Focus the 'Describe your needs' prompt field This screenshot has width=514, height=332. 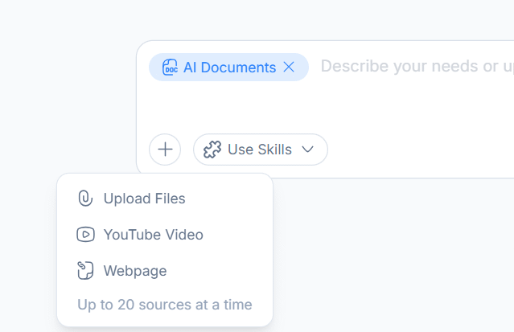pos(417,67)
